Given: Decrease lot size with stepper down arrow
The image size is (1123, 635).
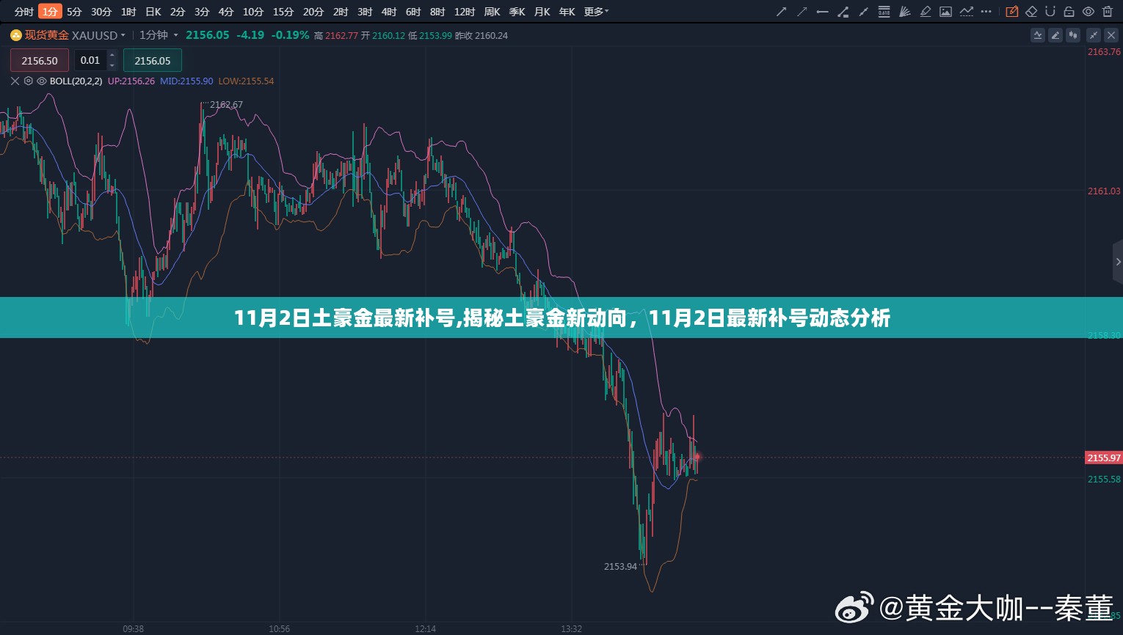Looking at the screenshot, I should coord(112,66).
